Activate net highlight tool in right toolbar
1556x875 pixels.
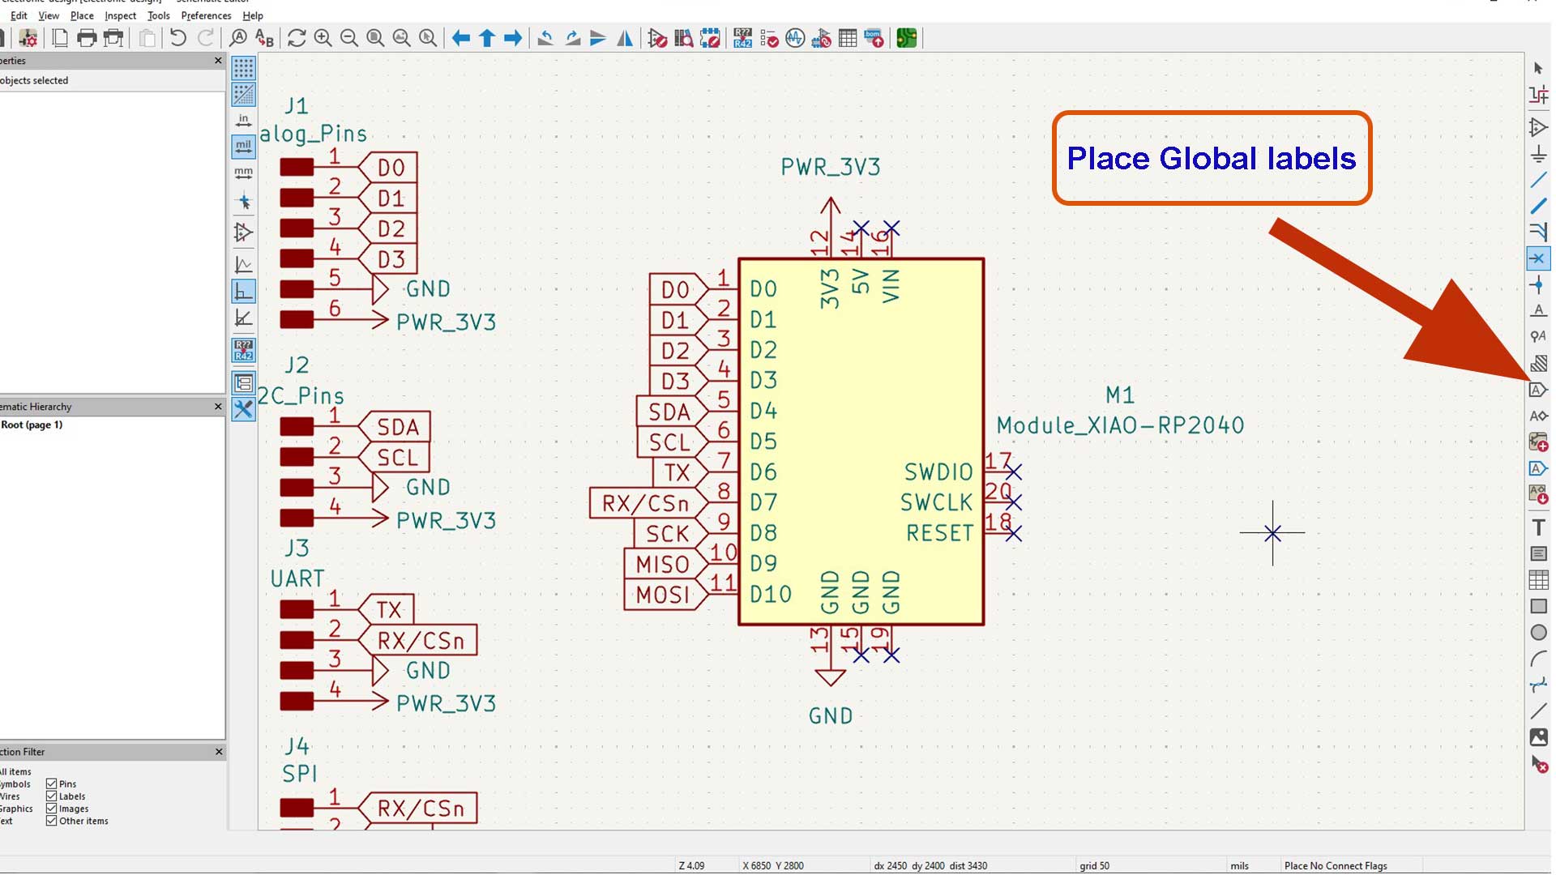(1538, 95)
